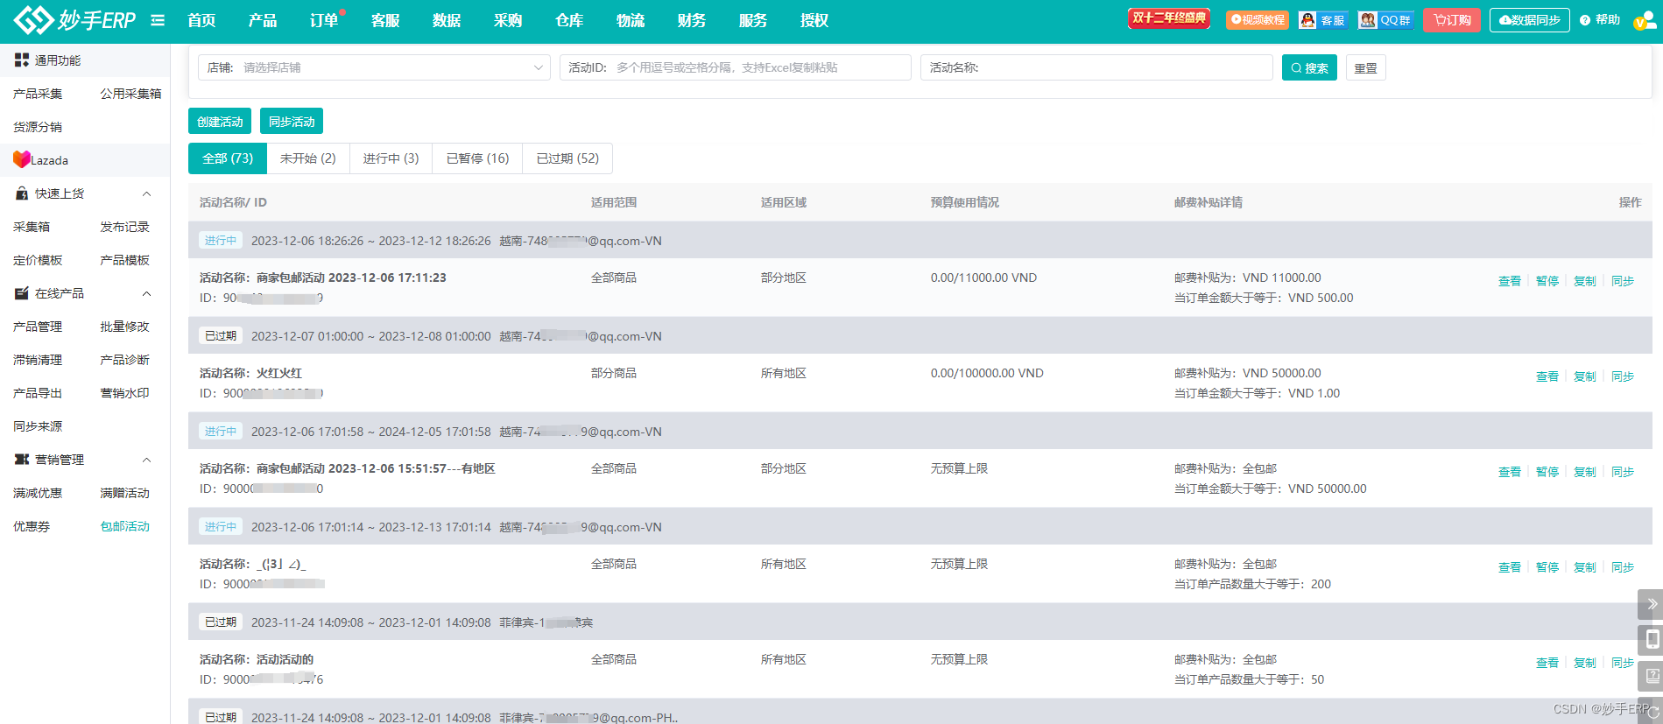1663x724 pixels.
Task: Open the 采购 top menu
Action: [508, 20]
